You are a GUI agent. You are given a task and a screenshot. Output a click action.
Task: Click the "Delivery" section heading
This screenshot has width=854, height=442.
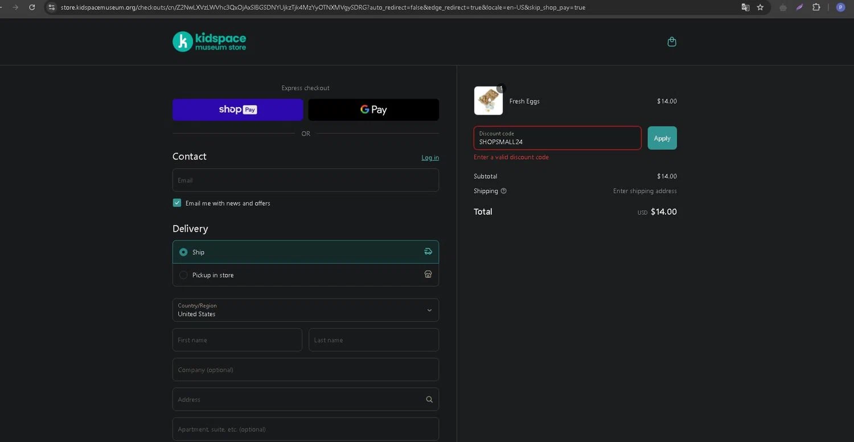[190, 228]
